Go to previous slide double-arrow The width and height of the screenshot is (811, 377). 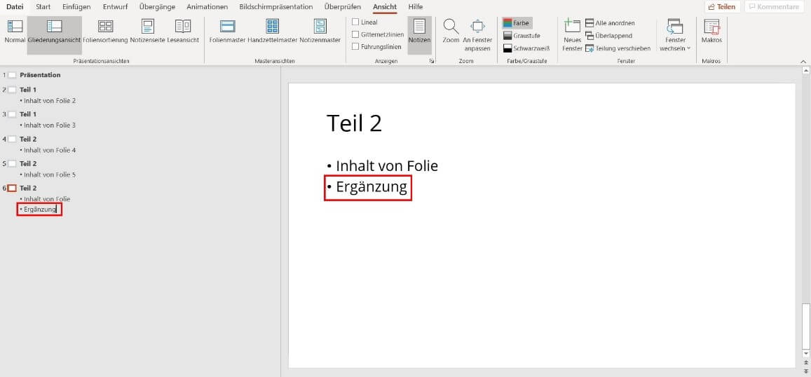tap(805, 363)
